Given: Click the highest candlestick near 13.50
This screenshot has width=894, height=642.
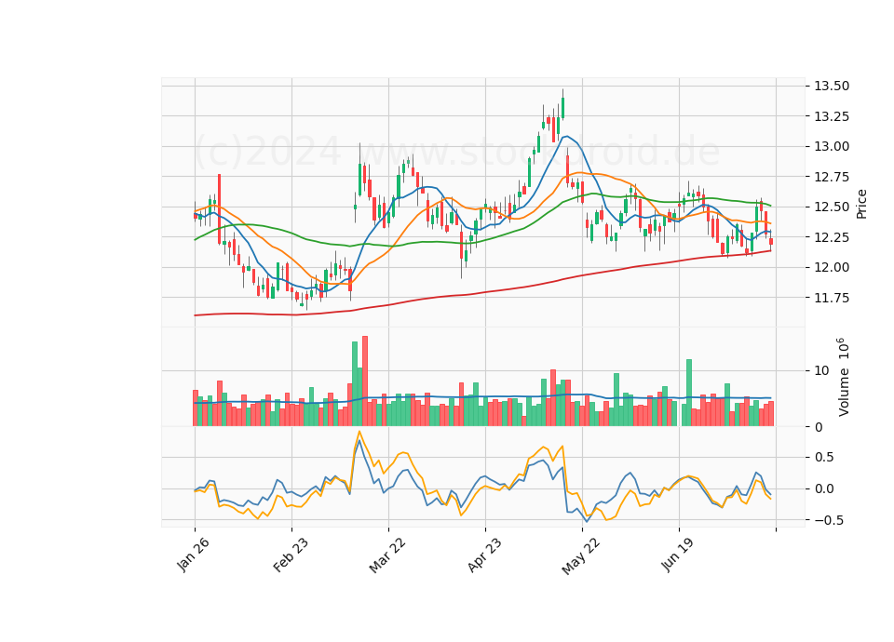Looking at the screenshot, I should [x=562, y=107].
